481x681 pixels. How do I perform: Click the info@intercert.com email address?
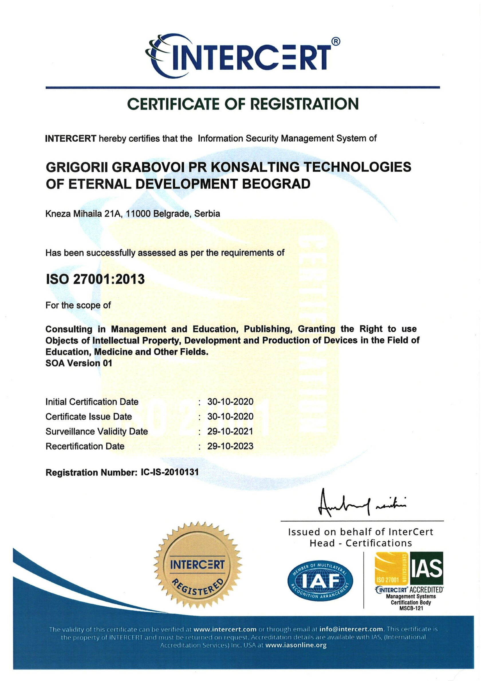pyautogui.click(x=352, y=629)
